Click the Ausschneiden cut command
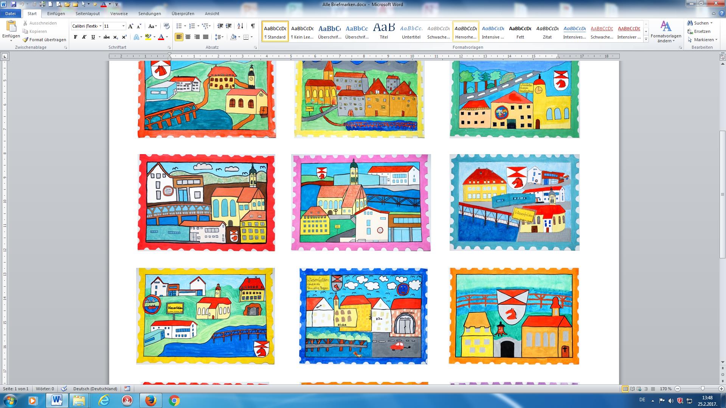This screenshot has width=726, height=408. [x=40, y=23]
